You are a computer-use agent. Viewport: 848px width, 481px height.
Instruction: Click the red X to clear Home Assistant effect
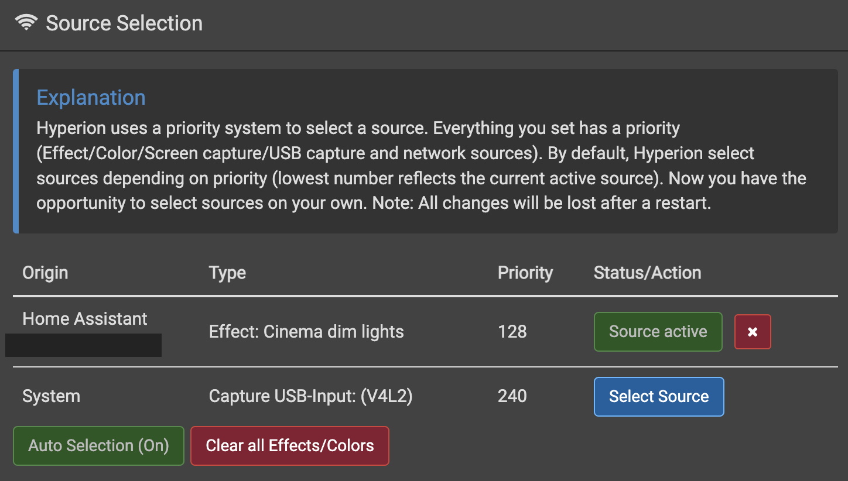(x=753, y=331)
